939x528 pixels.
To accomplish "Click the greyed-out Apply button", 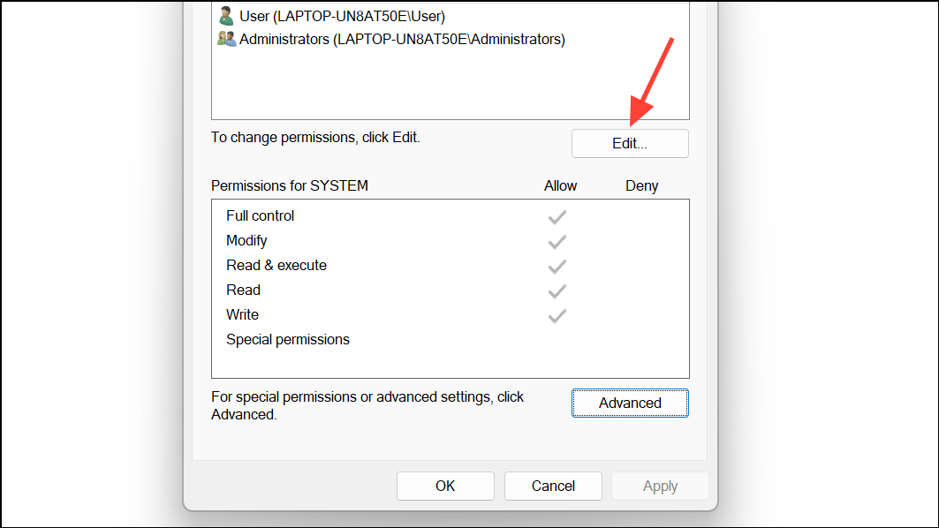I will (x=661, y=486).
